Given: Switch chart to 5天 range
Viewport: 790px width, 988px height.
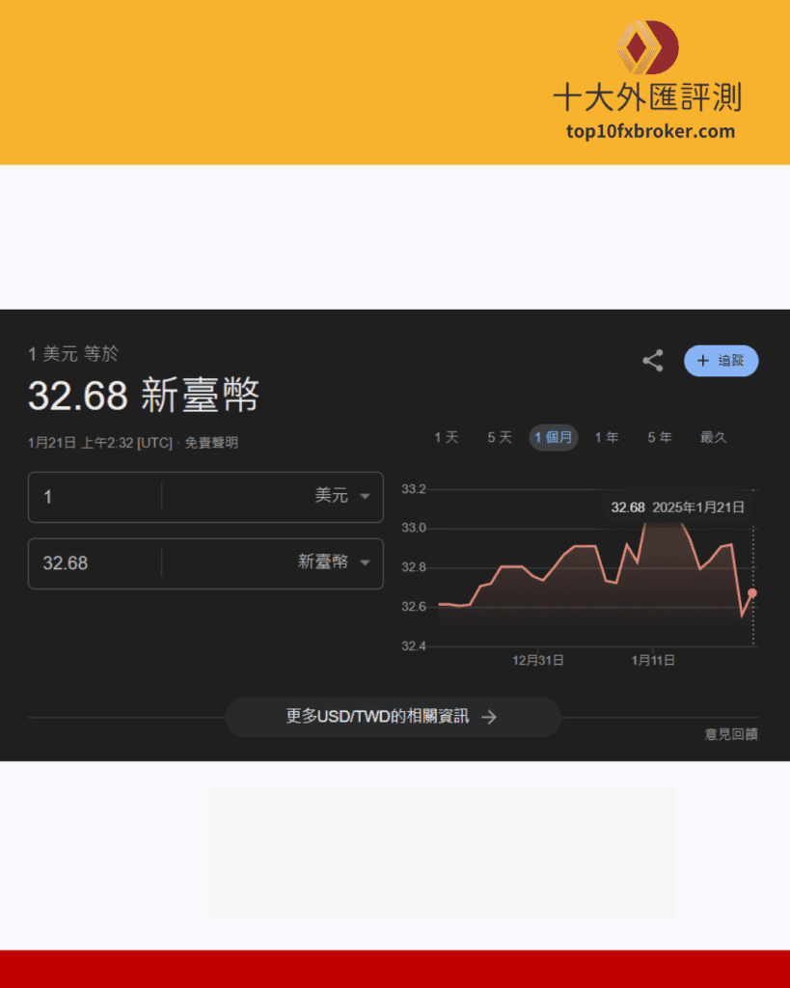Looking at the screenshot, I should tap(500, 437).
